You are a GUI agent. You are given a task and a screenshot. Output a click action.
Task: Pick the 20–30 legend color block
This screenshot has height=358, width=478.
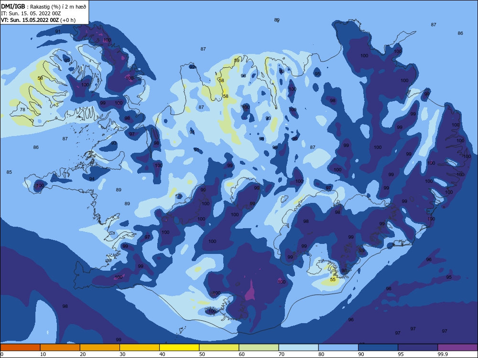point(100,347)
